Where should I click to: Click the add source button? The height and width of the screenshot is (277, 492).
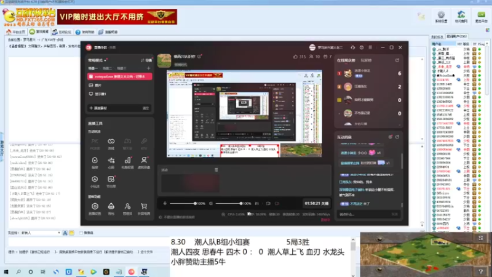pos(98,108)
